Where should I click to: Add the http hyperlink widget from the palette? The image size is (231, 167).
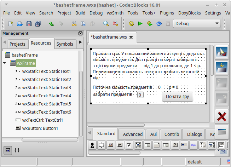tap(194, 145)
